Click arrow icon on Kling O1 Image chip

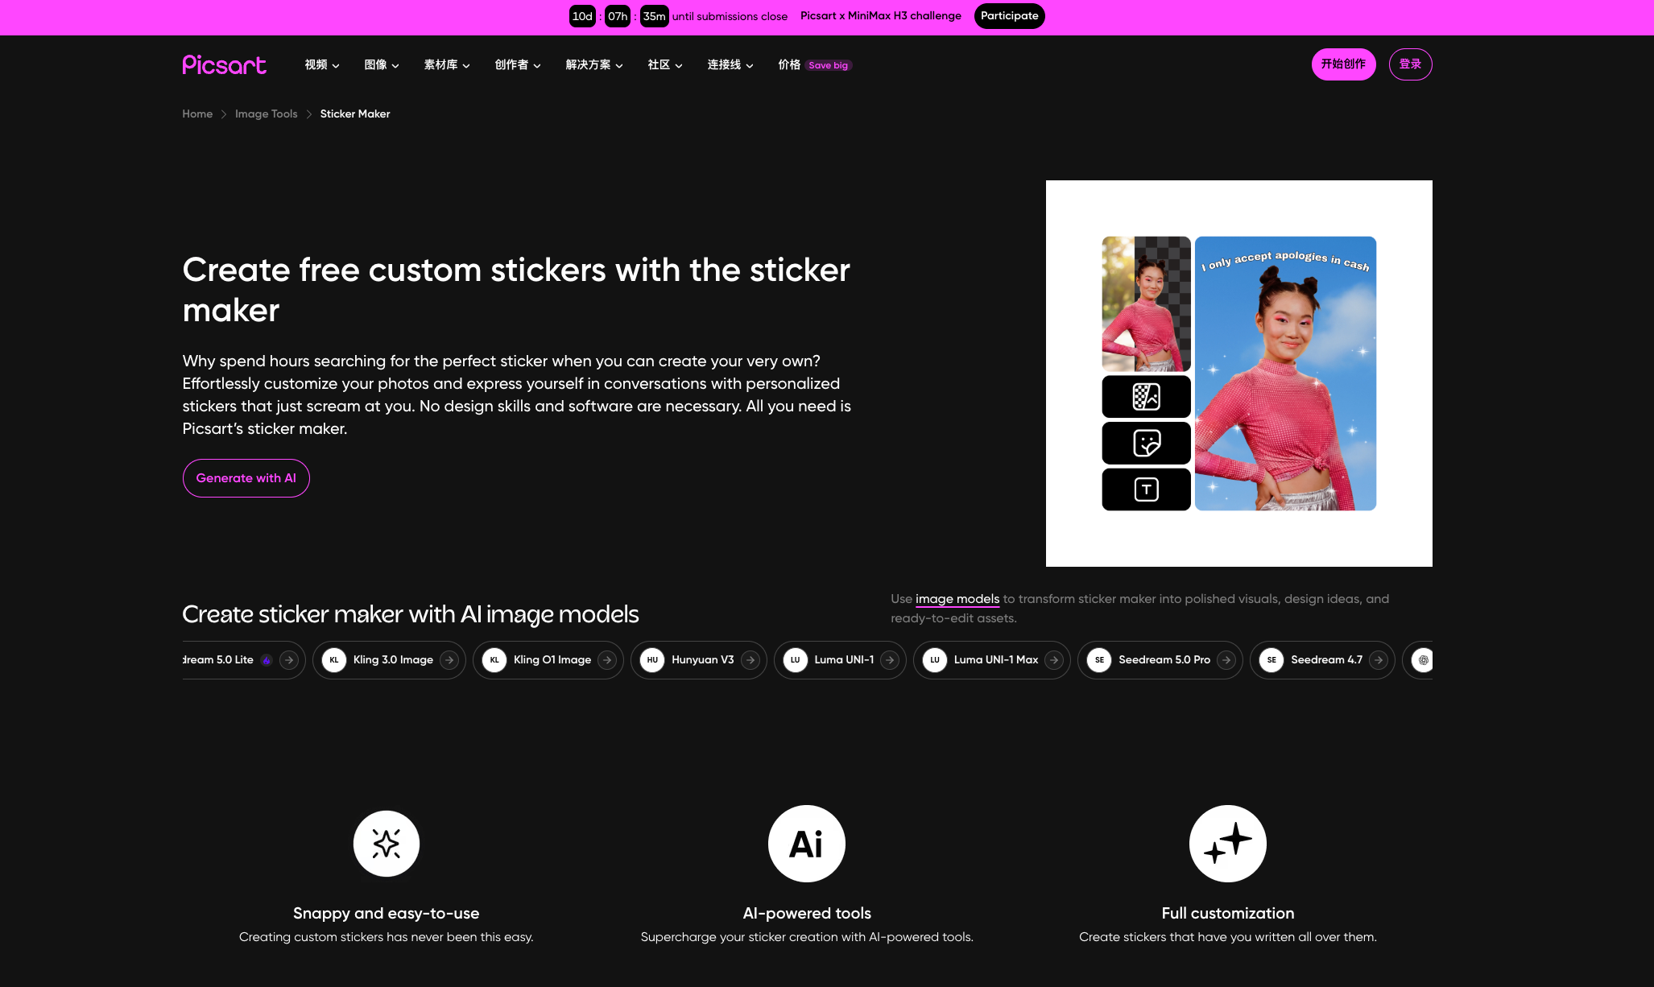607,660
